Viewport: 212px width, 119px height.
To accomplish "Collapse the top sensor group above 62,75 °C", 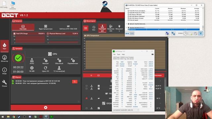I will pos(160,81).
